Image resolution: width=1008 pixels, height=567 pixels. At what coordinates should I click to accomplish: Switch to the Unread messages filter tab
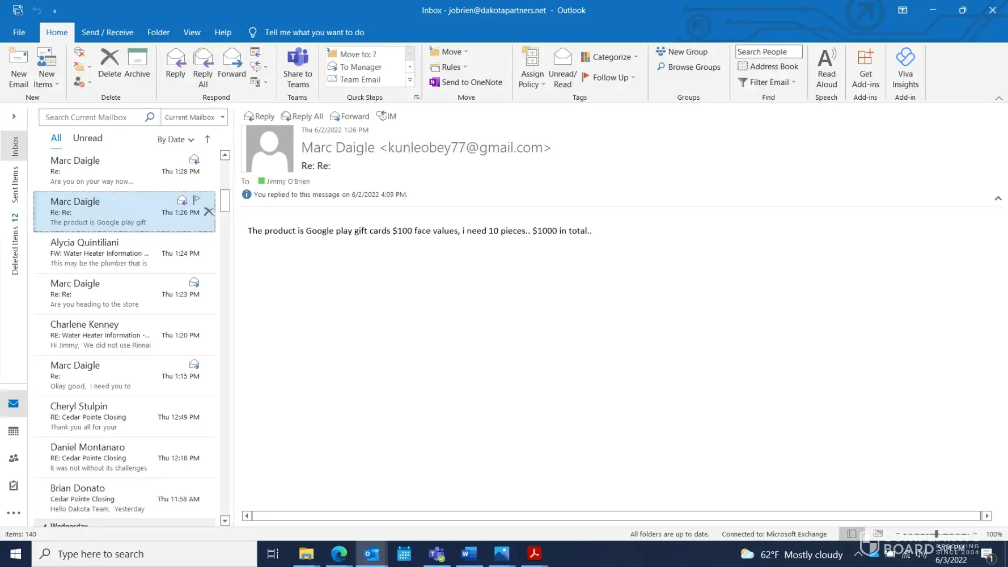tap(87, 138)
